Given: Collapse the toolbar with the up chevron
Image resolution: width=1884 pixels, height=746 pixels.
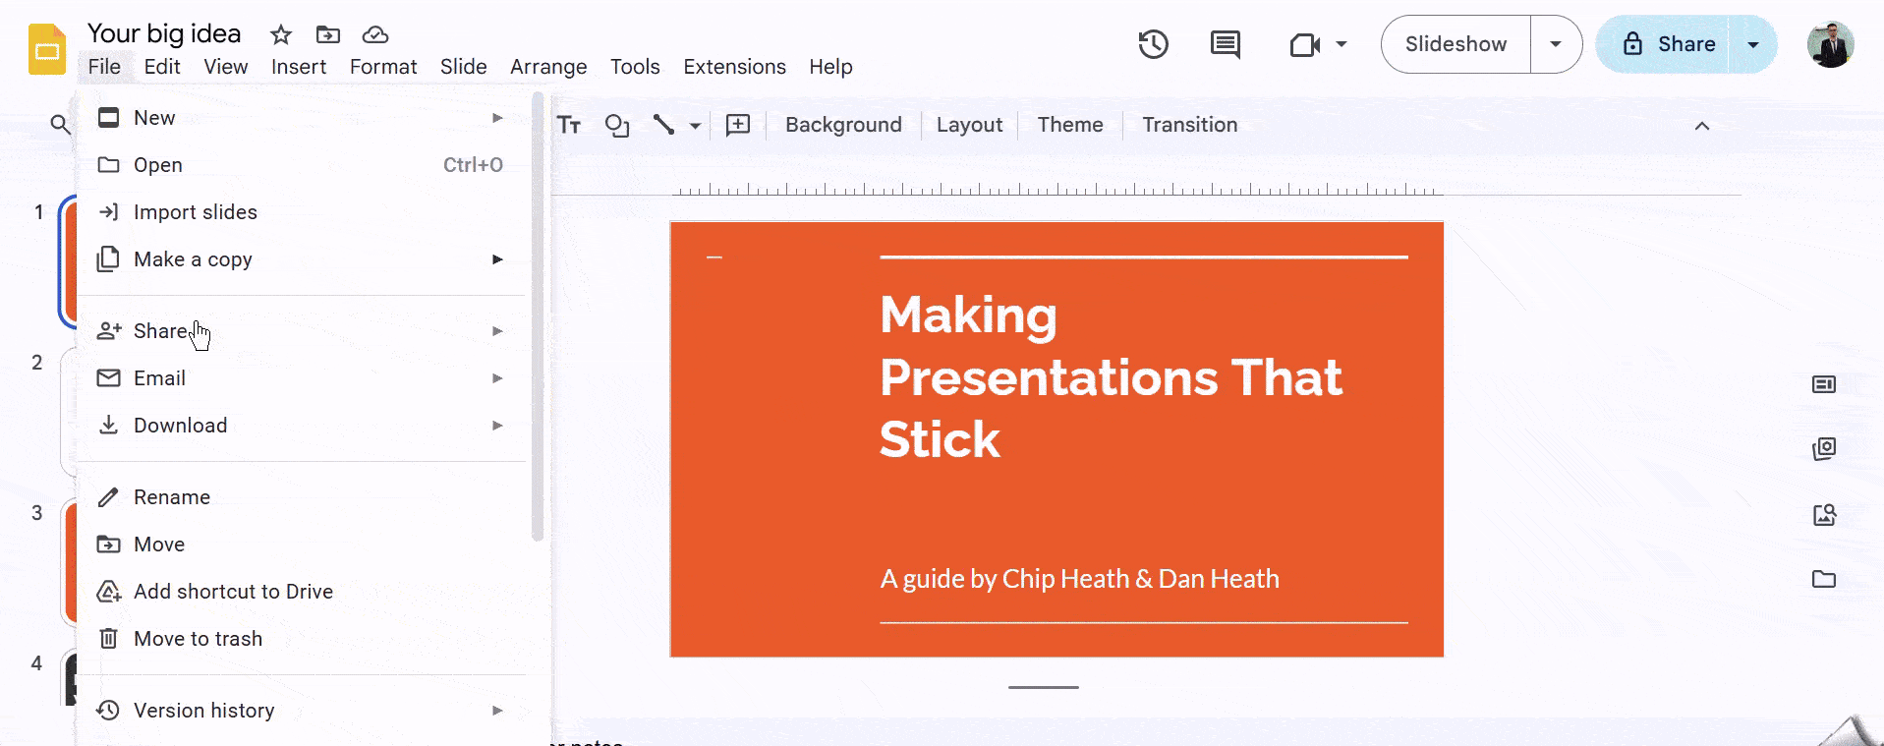Looking at the screenshot, I should tap(1701, 126).
